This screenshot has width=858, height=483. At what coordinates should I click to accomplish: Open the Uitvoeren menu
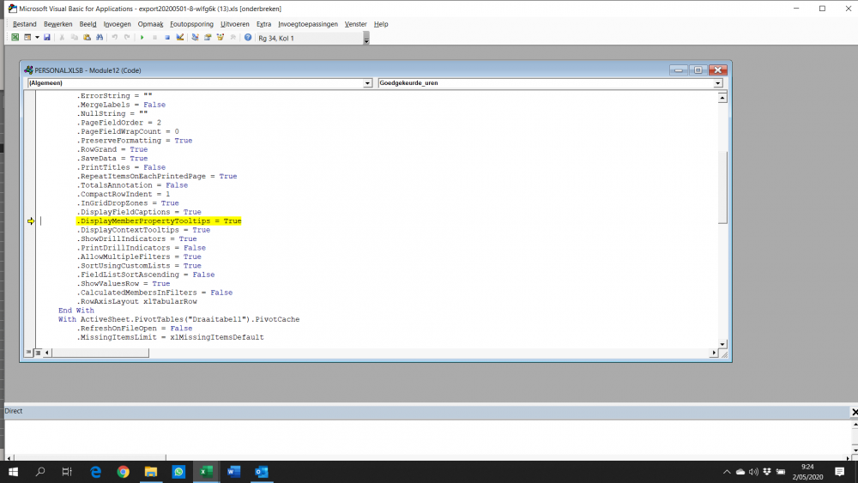[x=234, y=24]
